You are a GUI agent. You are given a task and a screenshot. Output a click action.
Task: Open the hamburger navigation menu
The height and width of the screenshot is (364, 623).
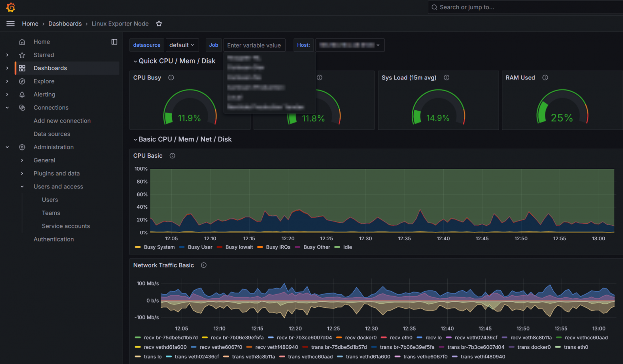[10, 24]
